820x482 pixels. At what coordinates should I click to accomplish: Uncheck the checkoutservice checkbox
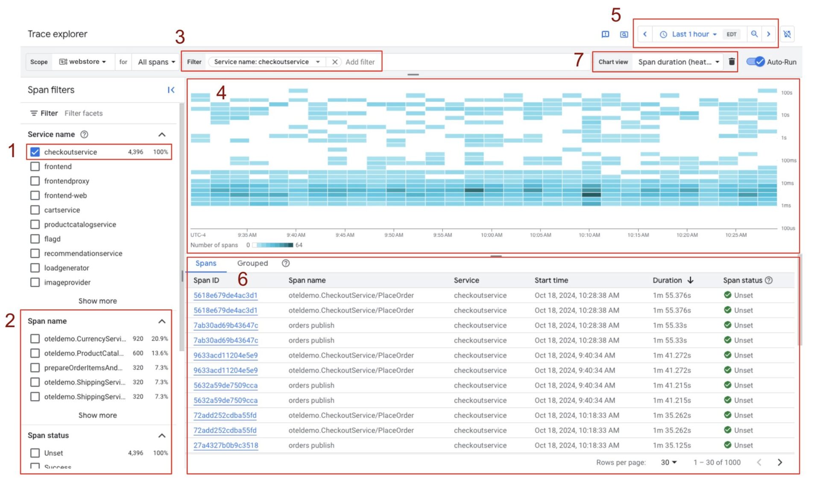pyautogui.click(x=35, y=152)
